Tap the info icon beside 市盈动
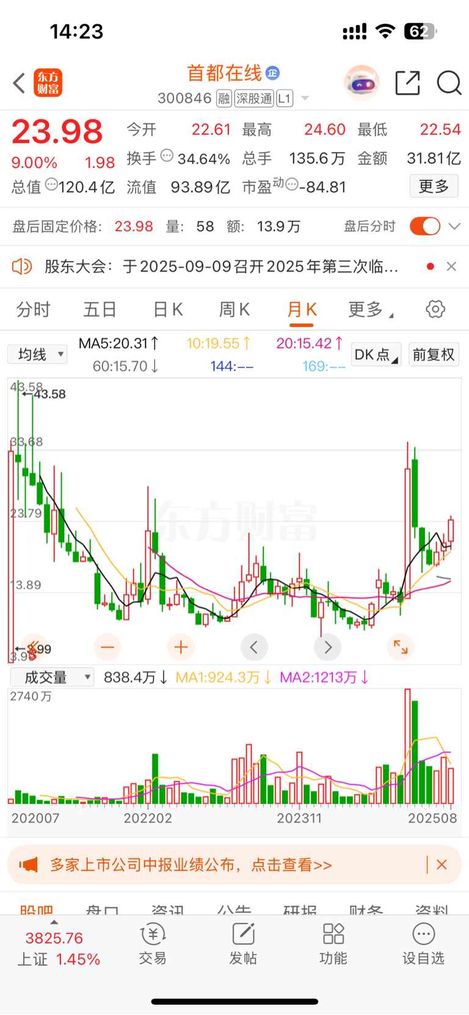469x1015 pixels. (292, 184)
